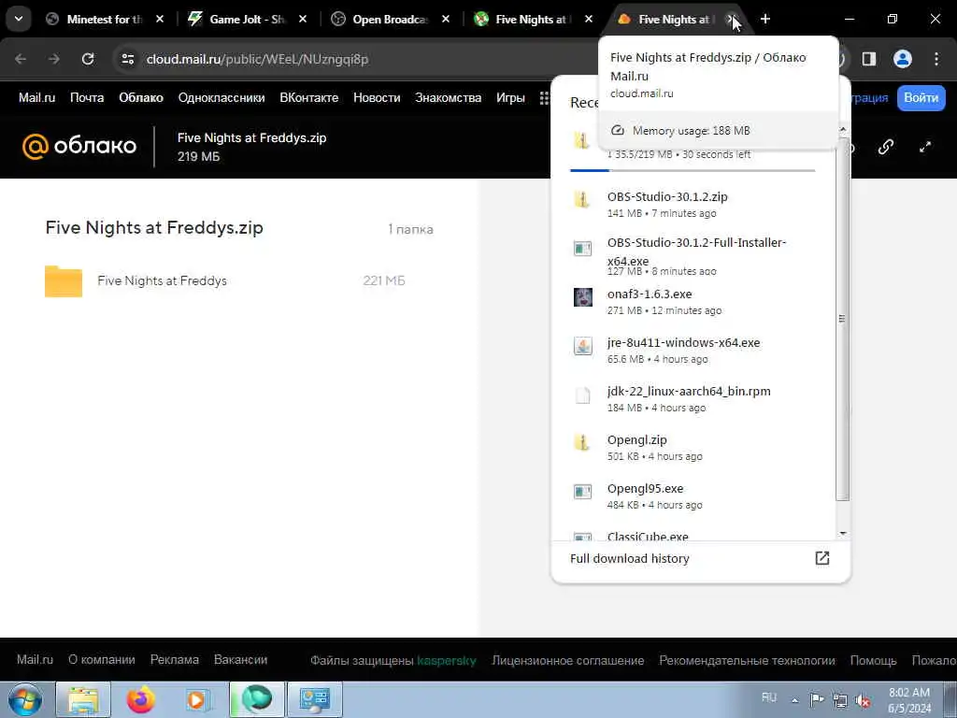Click the Облако logo
The width and height of the screenshot is (957, 718).
point(79,146)
